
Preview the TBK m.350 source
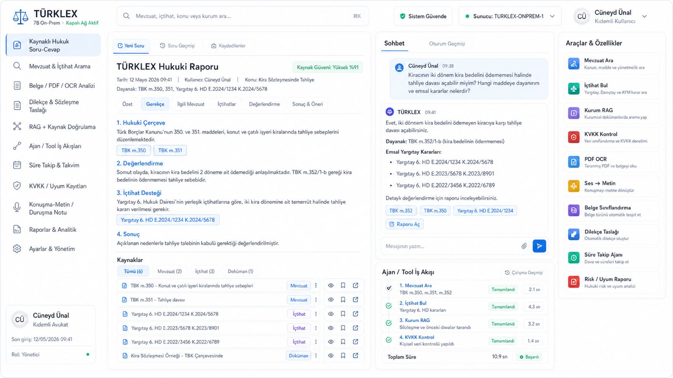(331, 286)
